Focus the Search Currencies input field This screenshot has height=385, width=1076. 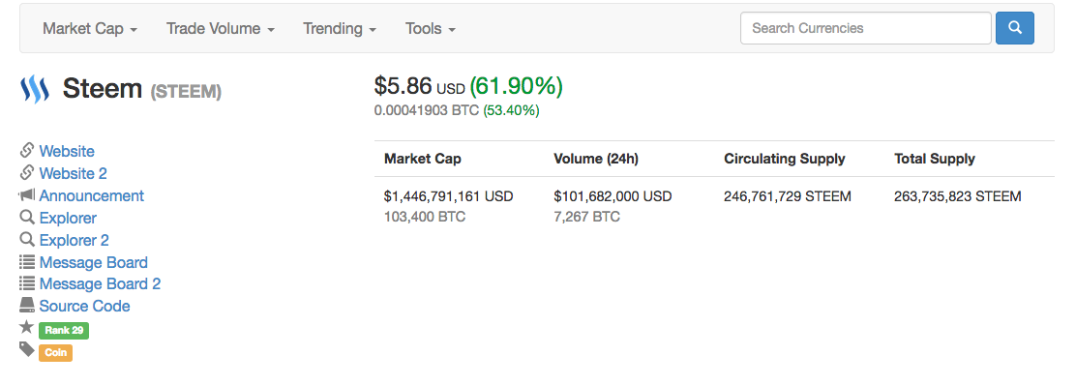[x=866, y=28]
